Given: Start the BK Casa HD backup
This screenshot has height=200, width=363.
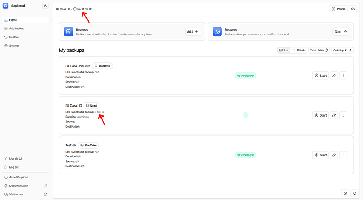Looking at the screenshot, I should pyautogui.click(x=320, y=115).
